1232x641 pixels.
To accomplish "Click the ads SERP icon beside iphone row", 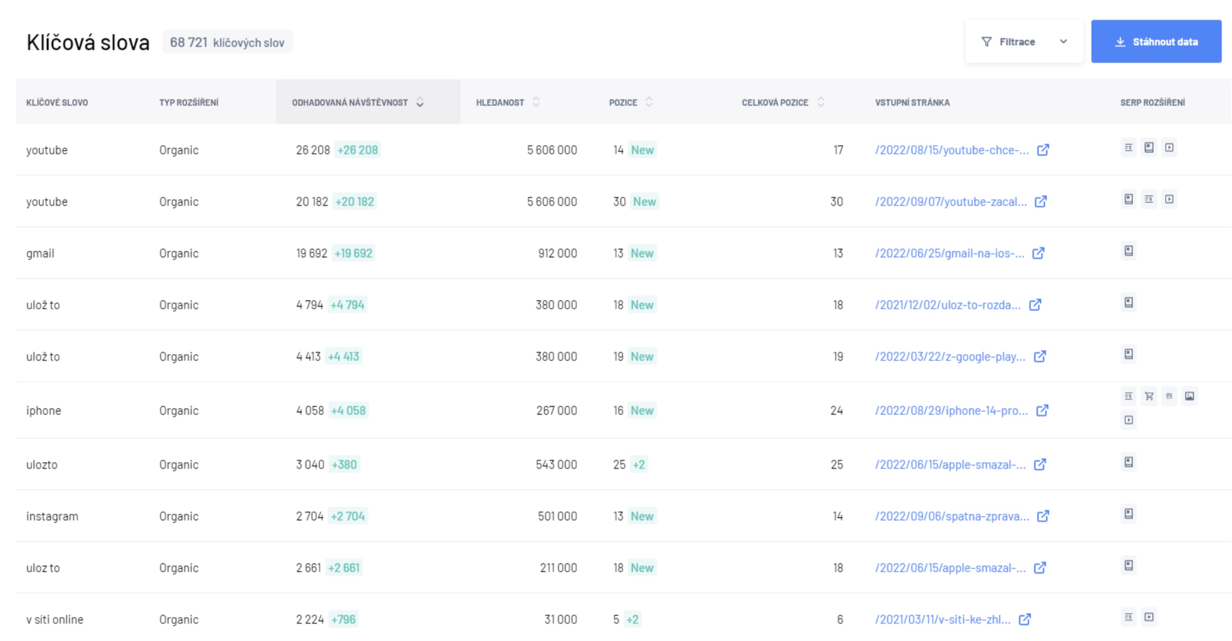I will [x=1128, y=396].
